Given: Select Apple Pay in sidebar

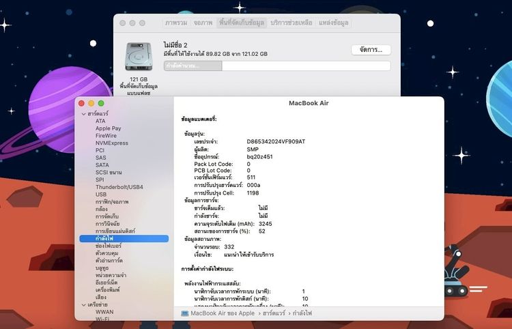Looking at the screenshot, I should (109, 128).
